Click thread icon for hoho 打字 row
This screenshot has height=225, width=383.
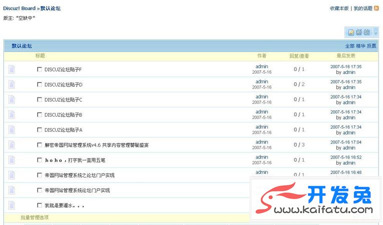pyautogui.click(x=12, y=160)
